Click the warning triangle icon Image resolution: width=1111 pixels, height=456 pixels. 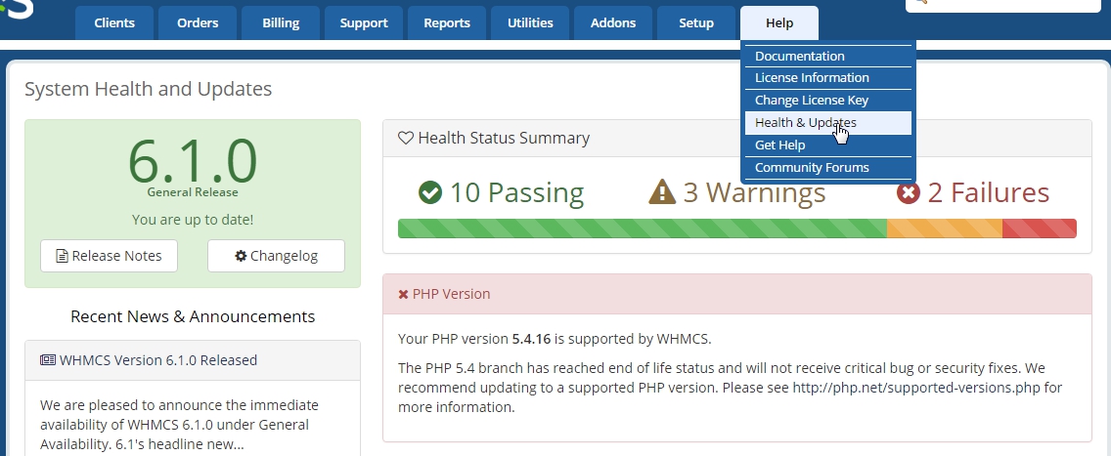pyautogui.click(x=662, y=192)
